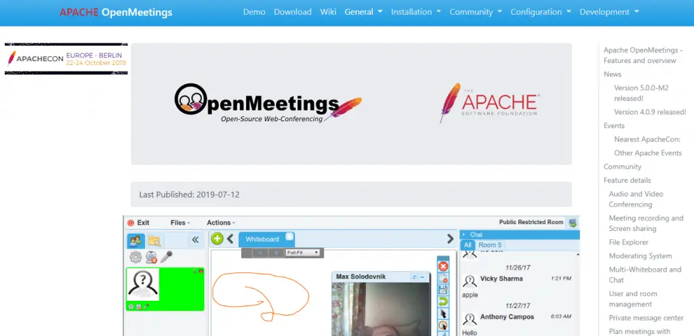Image resolution: width=694 pixels, height=336 pixels.
Task: Expand the Development navbar dropdown
Action: pyautogui.click(x=609, y=12)
